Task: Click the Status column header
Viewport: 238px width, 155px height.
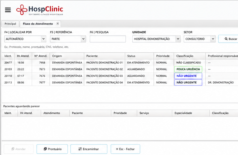Action: click(x=139, y=56)
